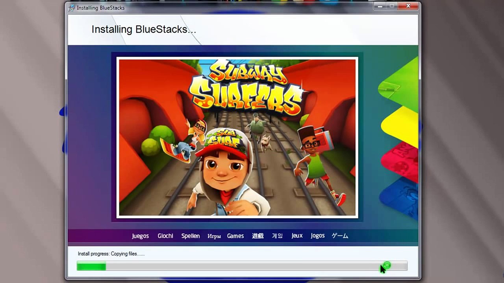Click the "Игры" label

[x=214, y=236]
